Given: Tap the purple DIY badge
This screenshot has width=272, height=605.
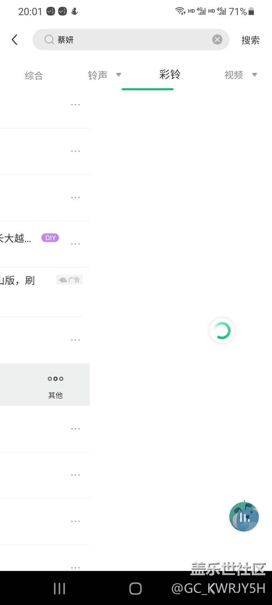Looking at the screenshot, I should click(50, 238).
